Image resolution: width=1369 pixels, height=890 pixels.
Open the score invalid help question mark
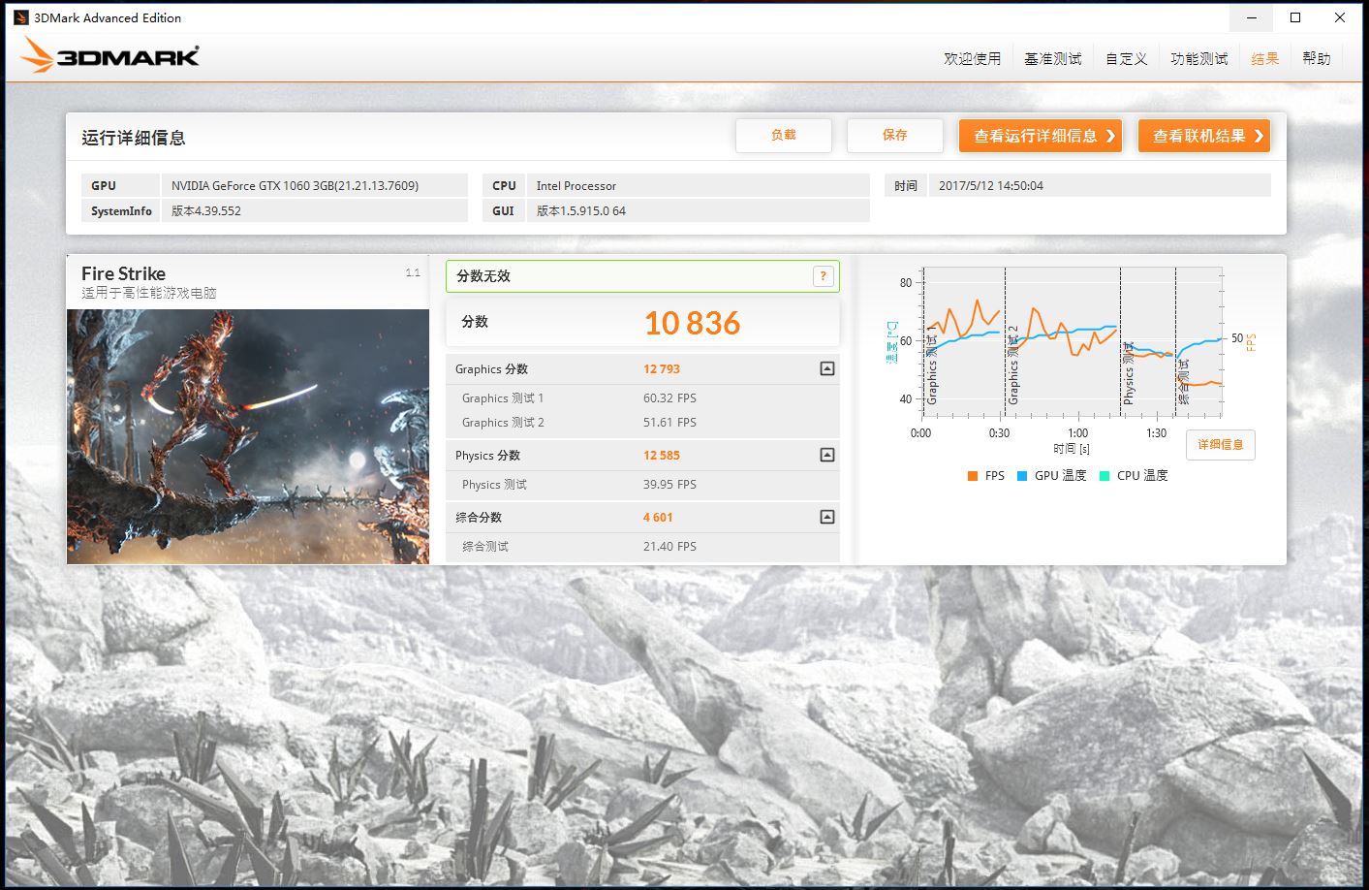pos(823,276)
